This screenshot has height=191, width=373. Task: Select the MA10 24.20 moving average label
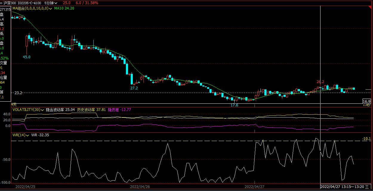[64, 8]
